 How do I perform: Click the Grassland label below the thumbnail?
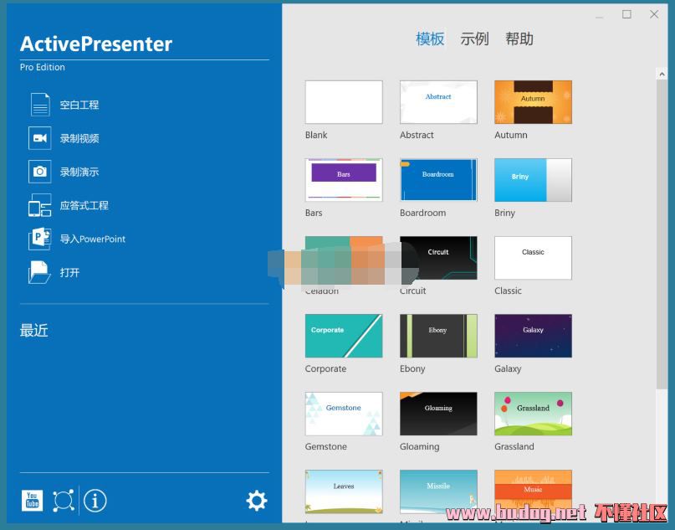point(514,447)
